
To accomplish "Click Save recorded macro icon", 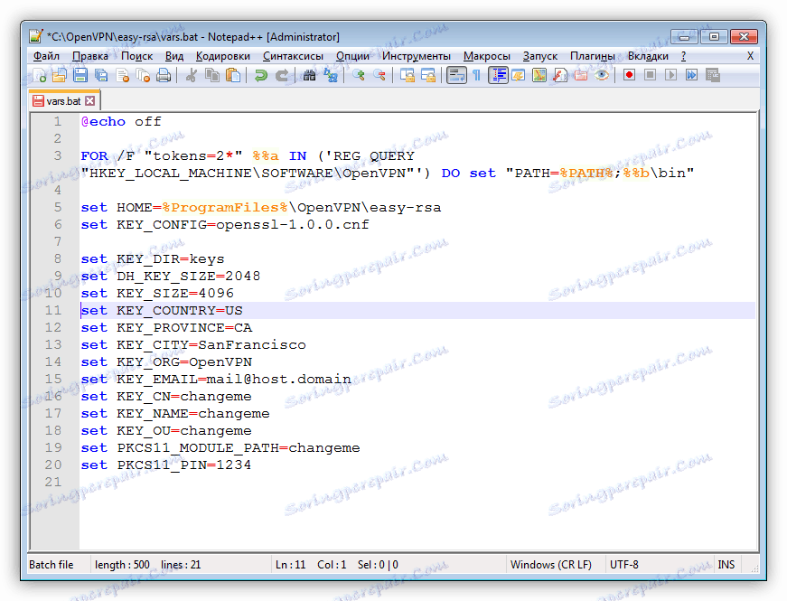I will [713, 75].
